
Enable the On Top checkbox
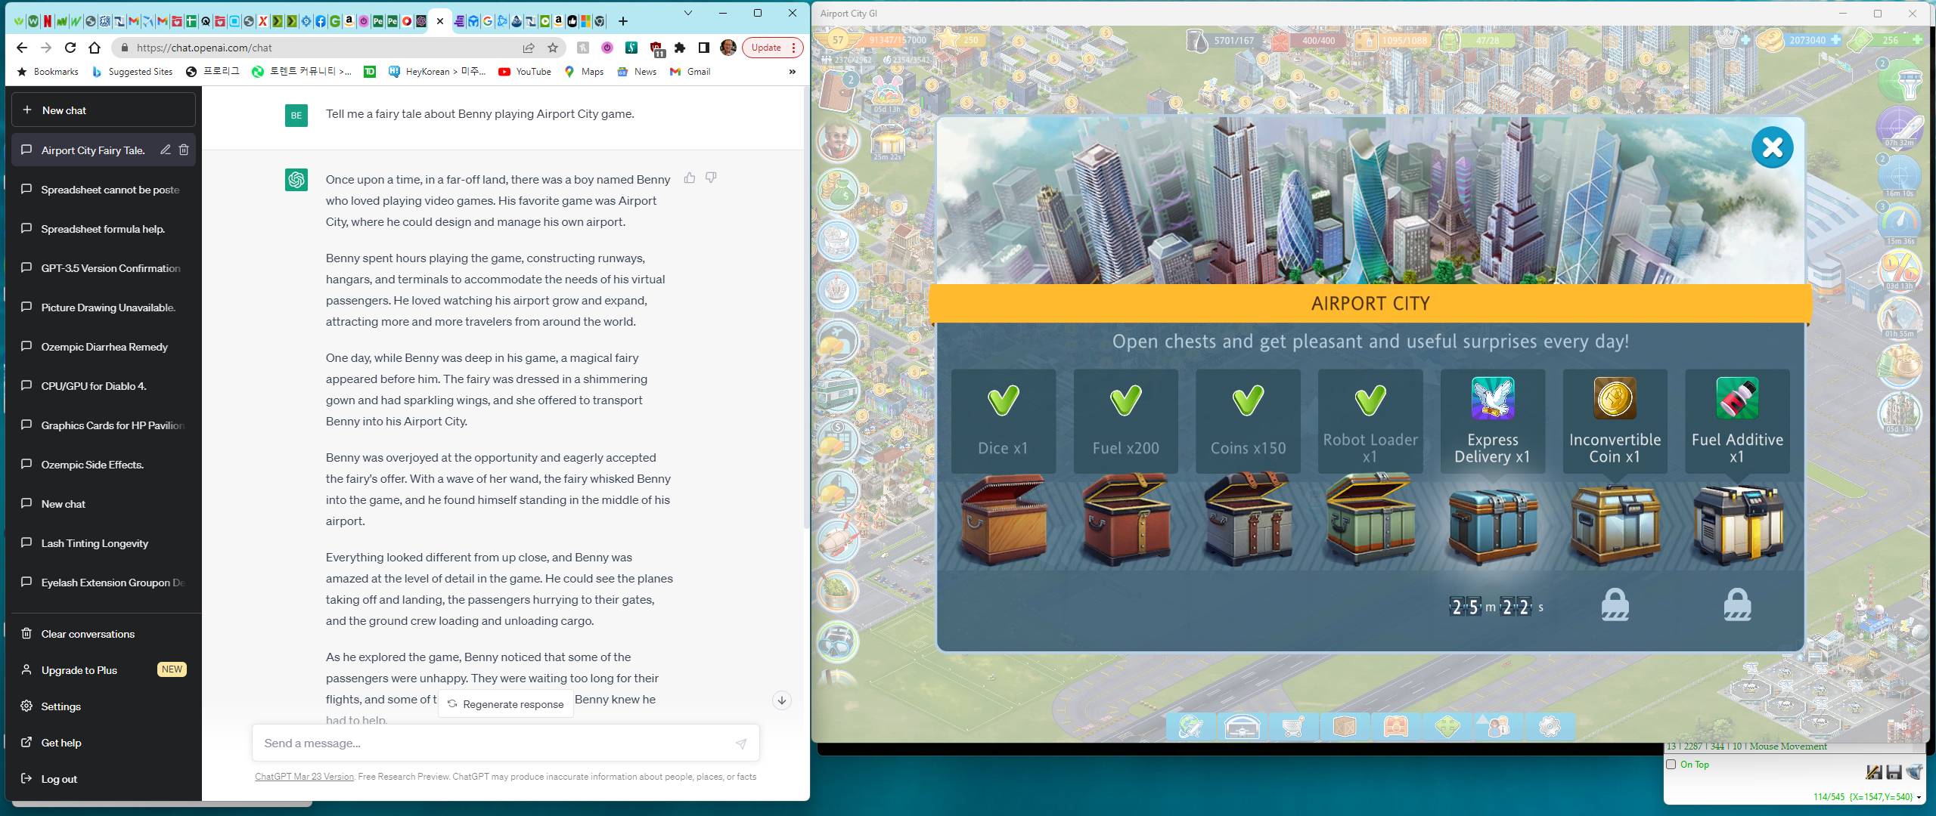(x=1671, y=764)
